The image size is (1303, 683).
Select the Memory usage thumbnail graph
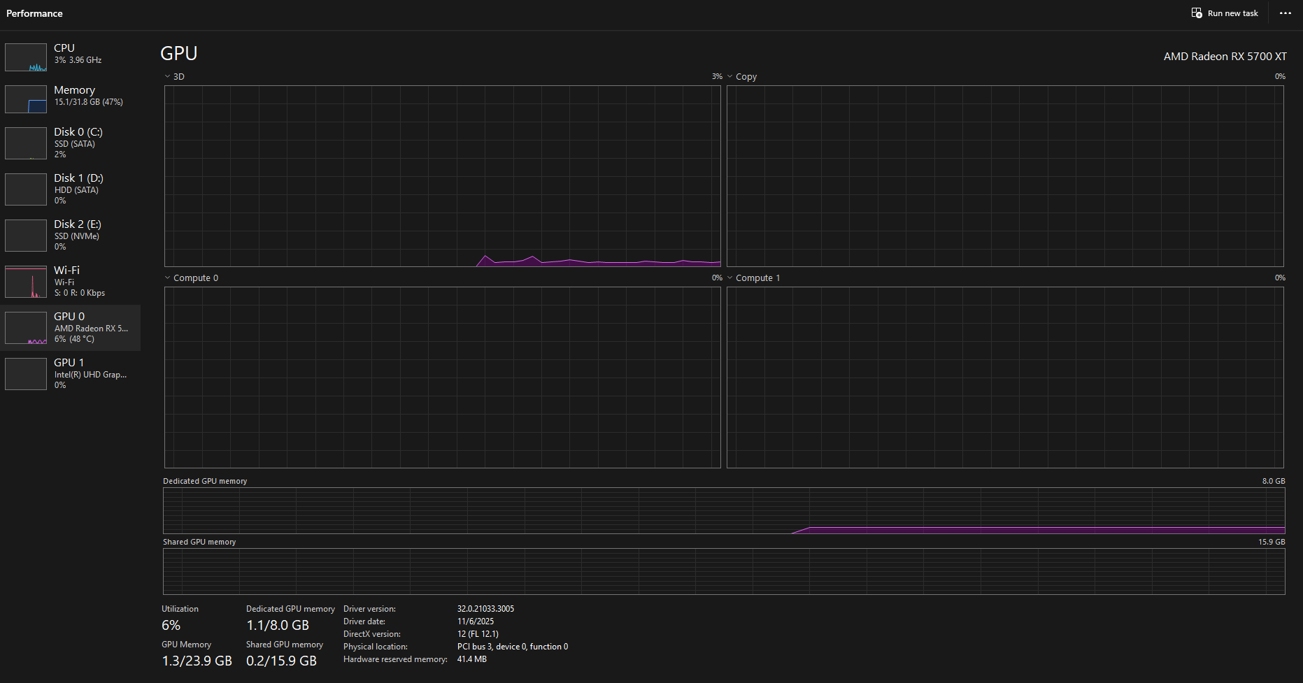pyautogui.click(x=26, y=99)
